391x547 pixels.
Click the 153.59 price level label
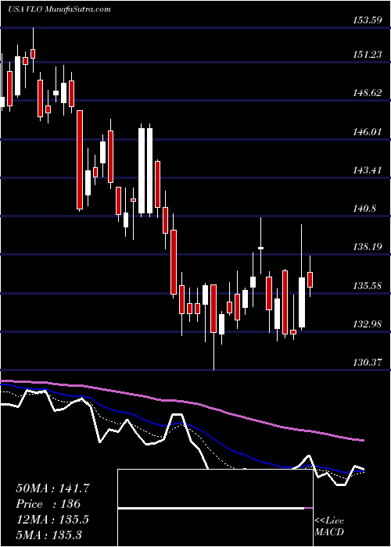coord(367,20)
